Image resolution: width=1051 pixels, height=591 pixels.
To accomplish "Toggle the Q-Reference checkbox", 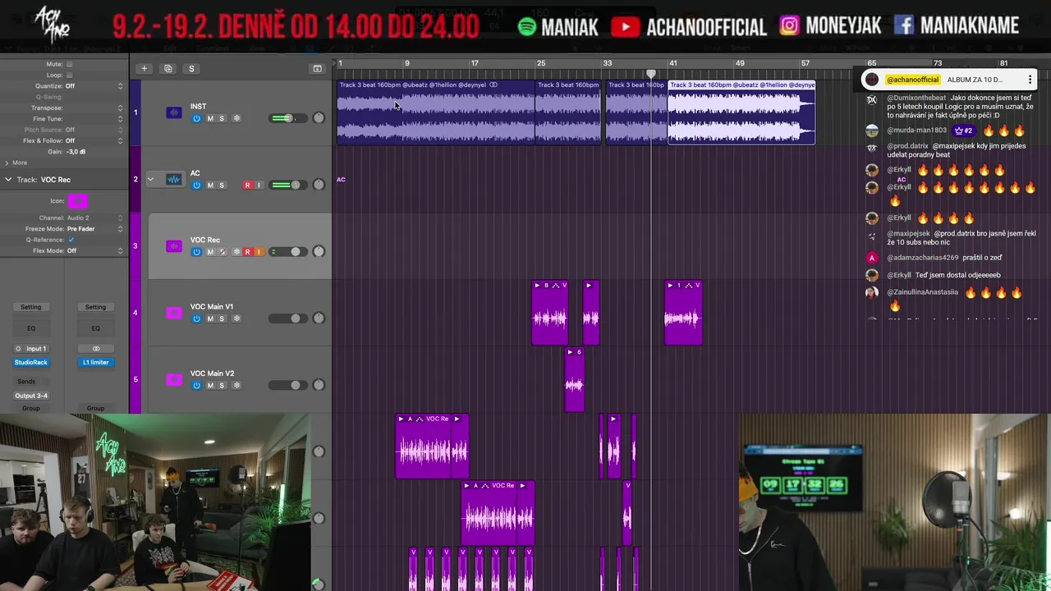I will tap(71, 240).
